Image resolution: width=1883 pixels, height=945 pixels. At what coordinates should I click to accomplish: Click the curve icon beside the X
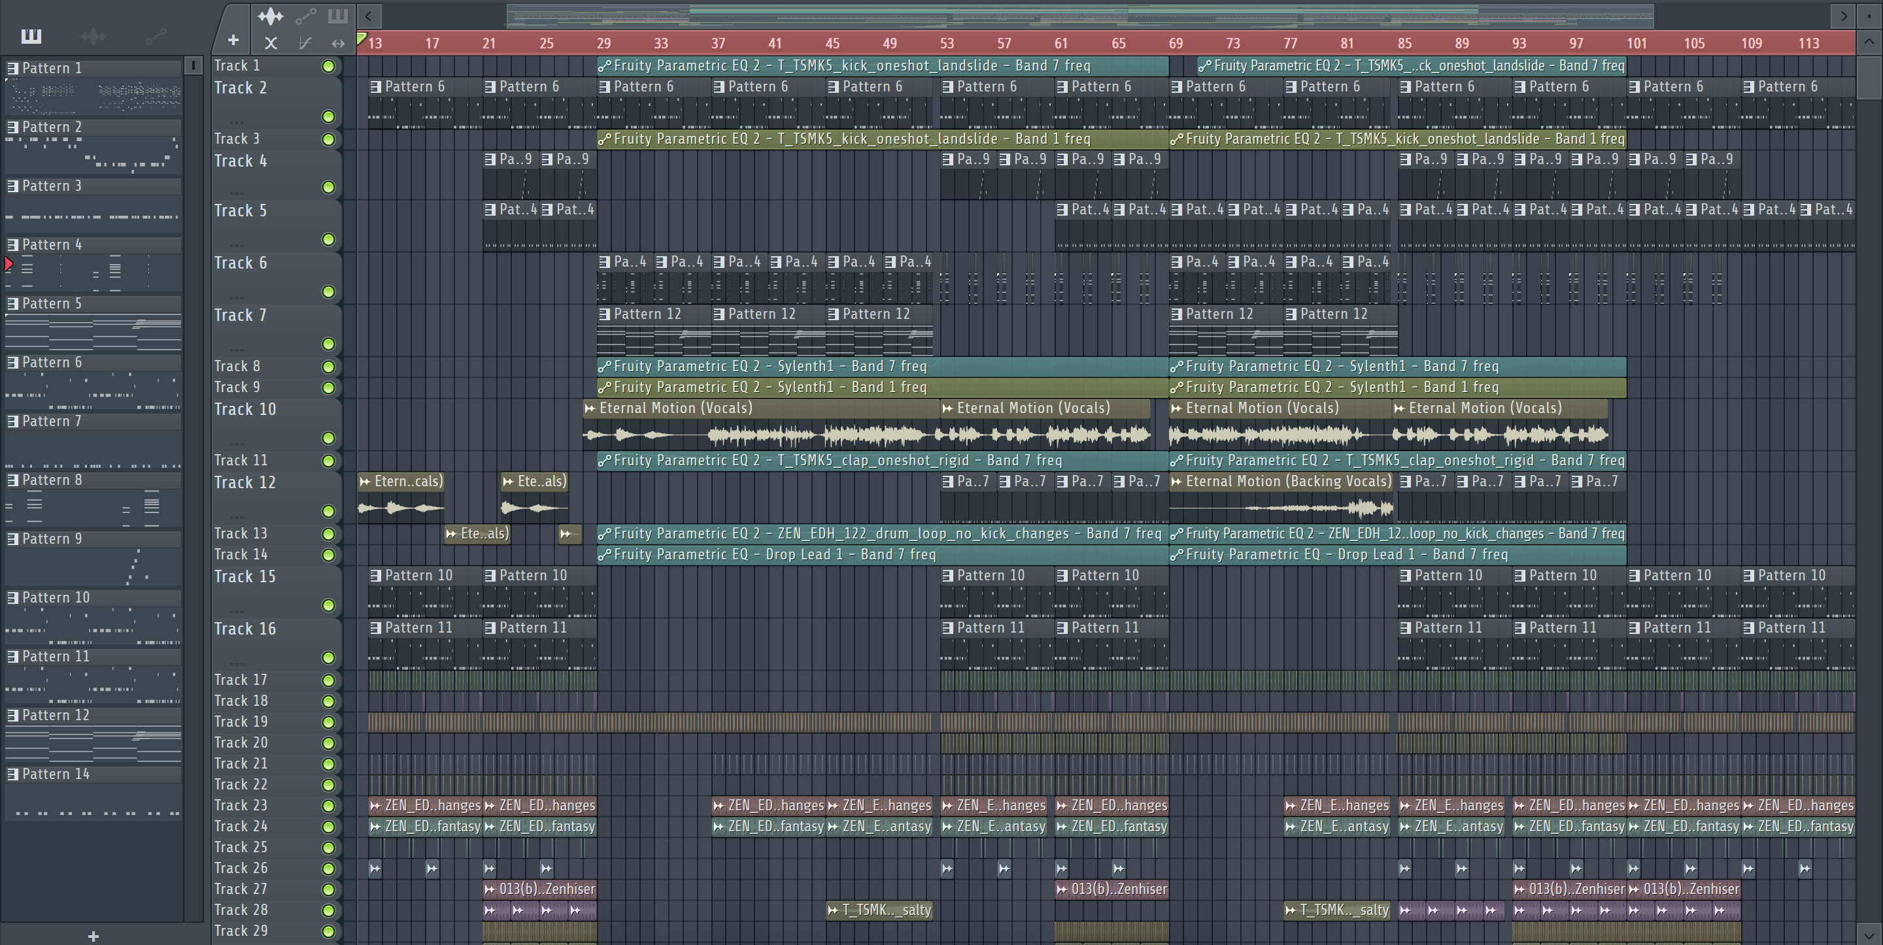point(305,43)
